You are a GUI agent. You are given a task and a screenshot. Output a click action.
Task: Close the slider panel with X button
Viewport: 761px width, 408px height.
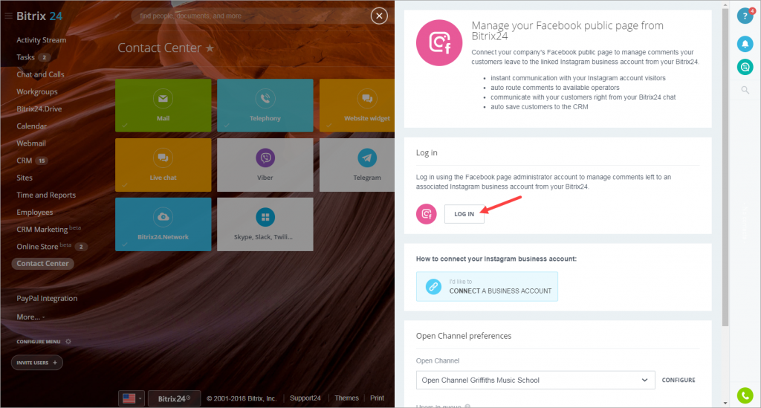coord(379,16)
